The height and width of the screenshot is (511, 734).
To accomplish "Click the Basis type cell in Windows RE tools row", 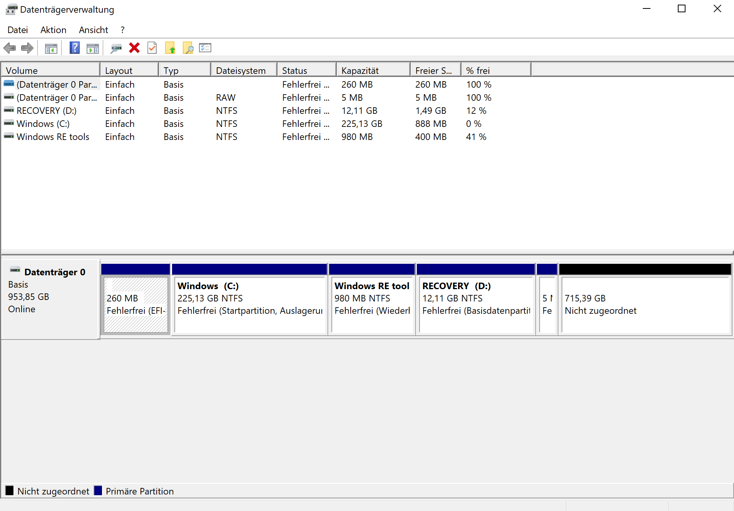I will [174, 137].
